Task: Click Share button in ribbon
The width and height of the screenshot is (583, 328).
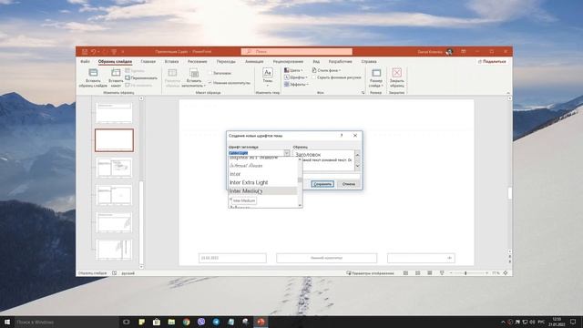Action: pos(492,61)
